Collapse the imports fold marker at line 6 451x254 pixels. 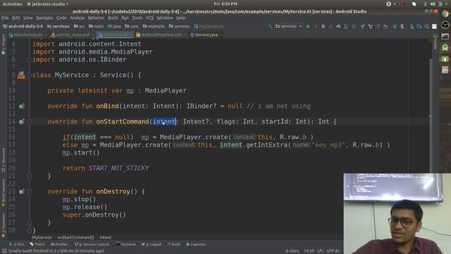pos(30,59)
